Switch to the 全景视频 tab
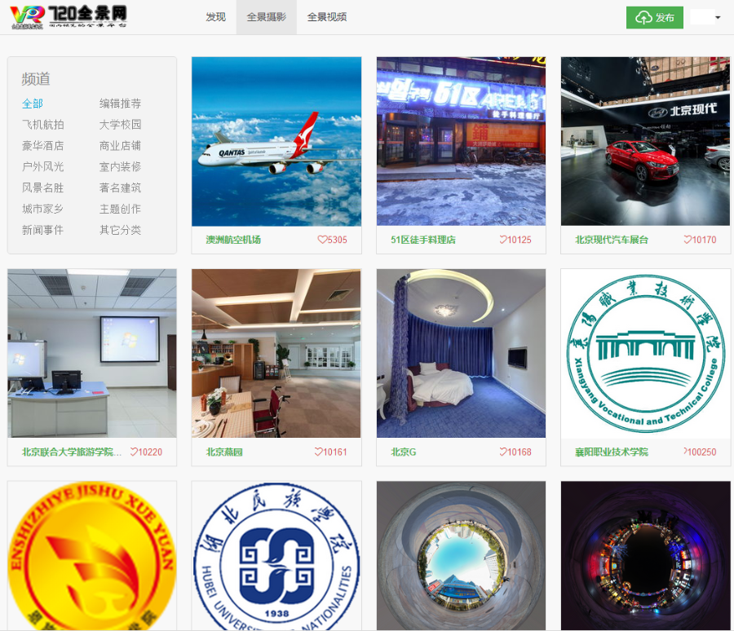 coord(325,16)
